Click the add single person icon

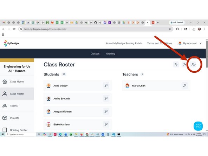tap(184, 64)
